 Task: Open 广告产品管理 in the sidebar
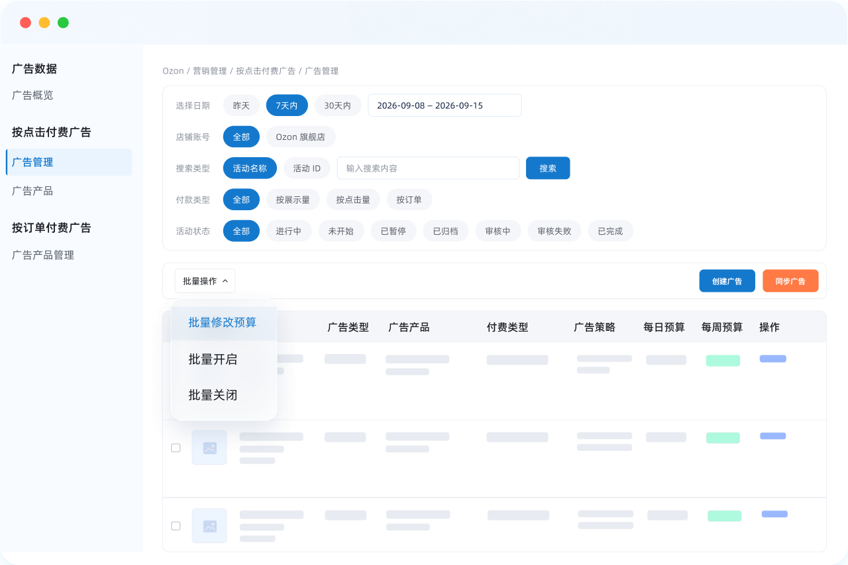coord(43,255)
